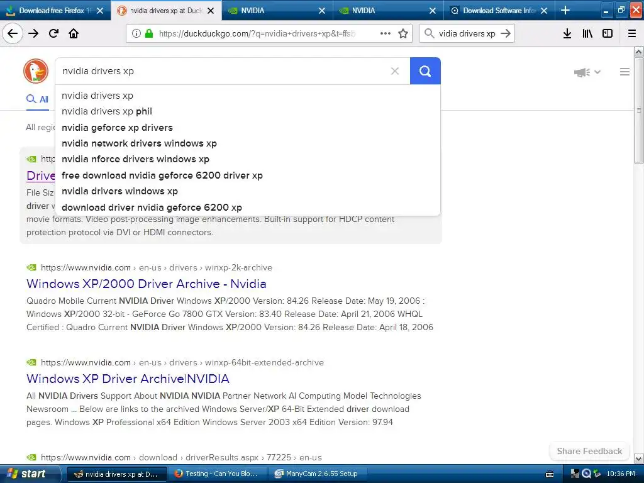Click the blue DuckDuckGo search button
The width and height of the screenshot is (644, 483).
coord(425,71)
